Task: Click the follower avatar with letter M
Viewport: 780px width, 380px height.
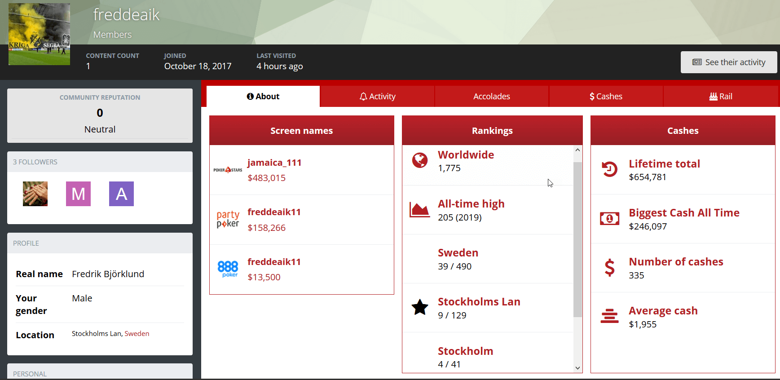Action: point(78,194)
